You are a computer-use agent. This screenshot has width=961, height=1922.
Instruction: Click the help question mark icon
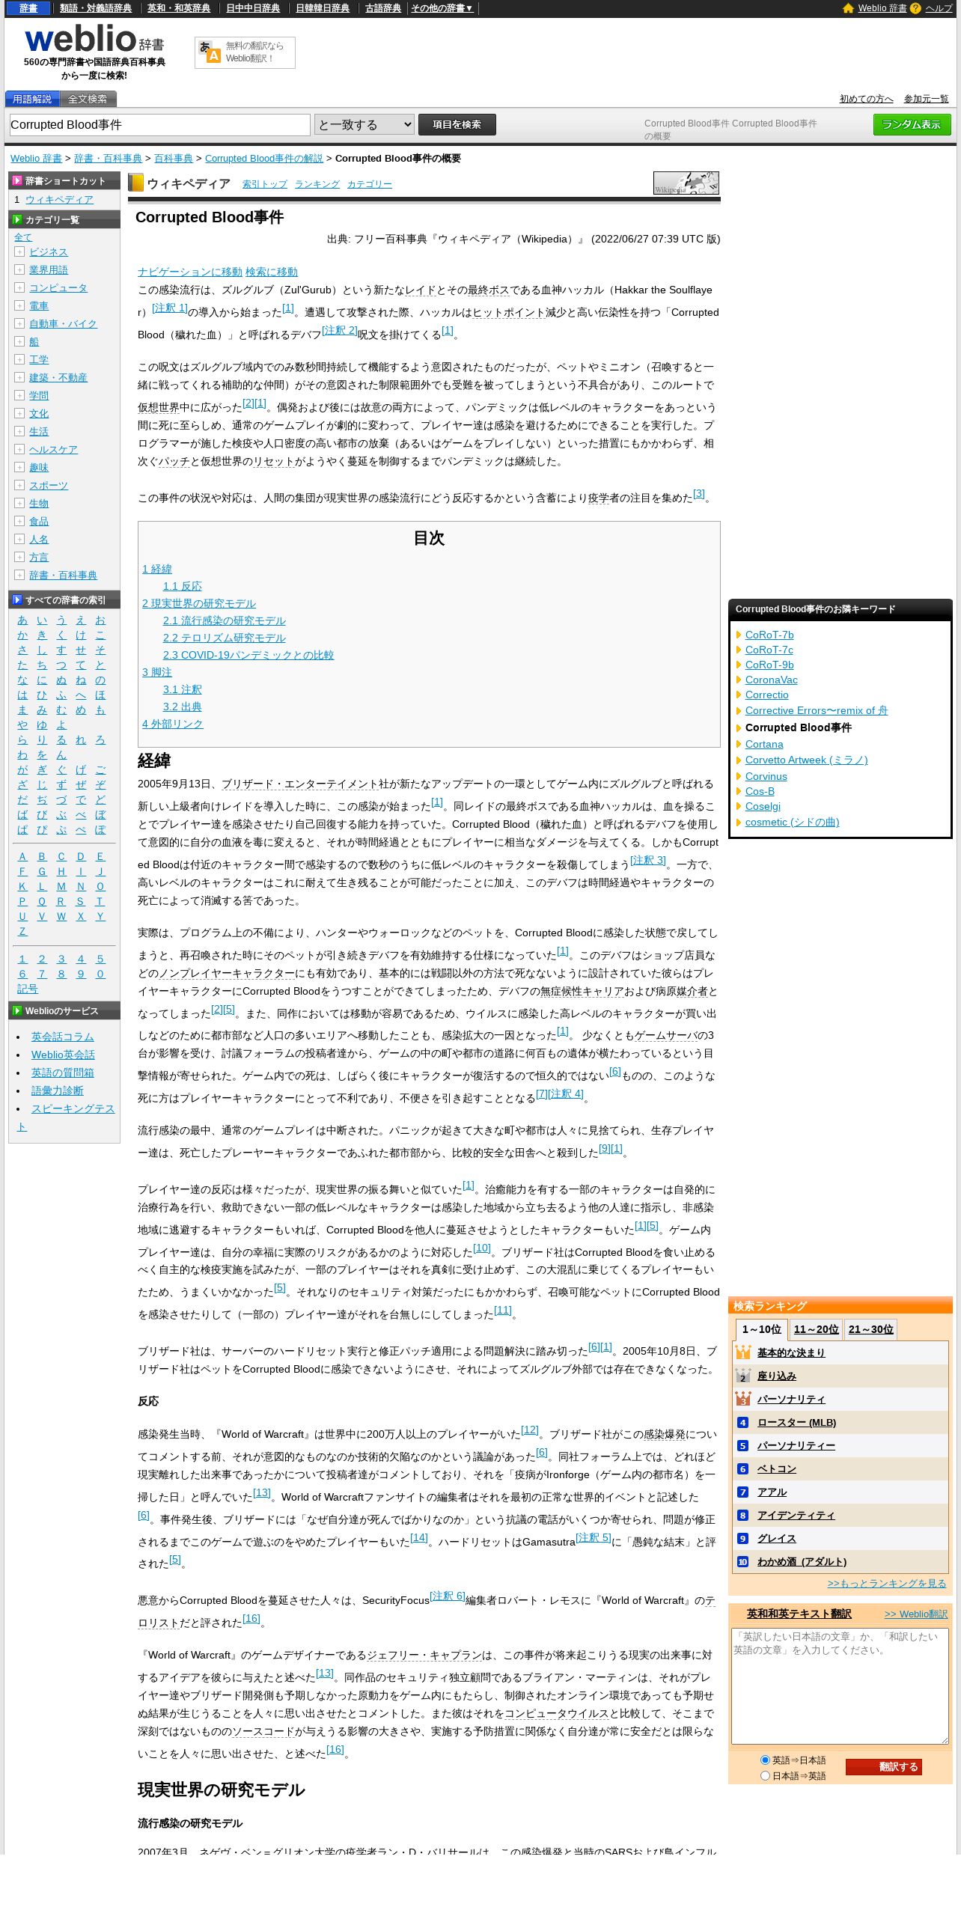(915, 8)
